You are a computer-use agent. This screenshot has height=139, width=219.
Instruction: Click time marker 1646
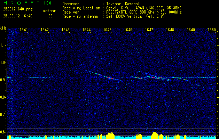pyautogui.click(x=128, y=30)
